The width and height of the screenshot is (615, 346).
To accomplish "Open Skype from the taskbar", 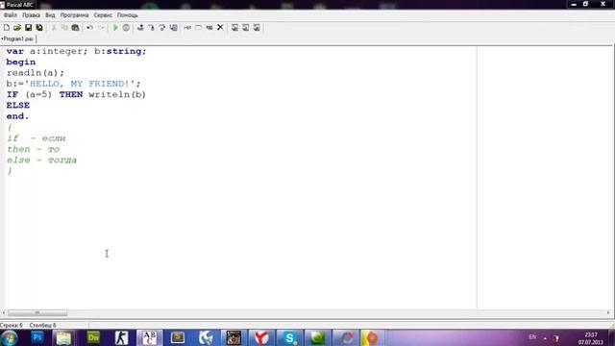I will click(x=290, y=337).
